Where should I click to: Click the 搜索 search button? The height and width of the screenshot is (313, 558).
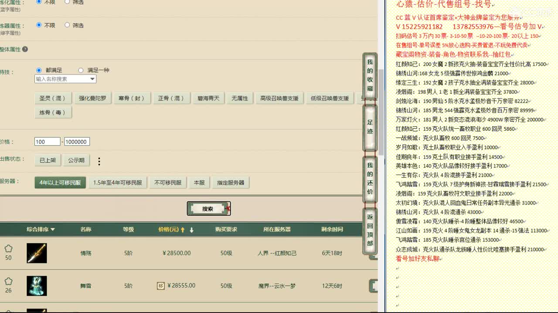coord(208,209)
